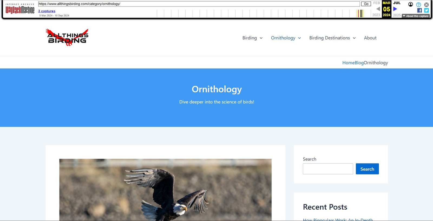
Task: Close the Wayback toolbar with the X icon
Action: click(426, 5)
